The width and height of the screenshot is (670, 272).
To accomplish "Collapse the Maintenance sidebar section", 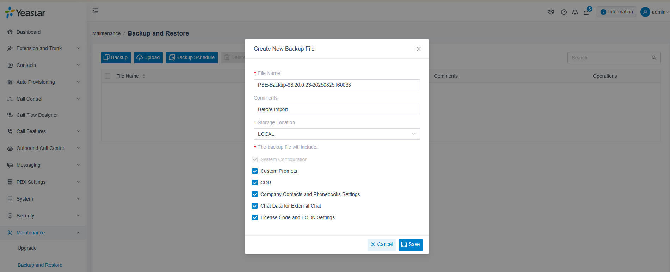I will click(43, 233).
